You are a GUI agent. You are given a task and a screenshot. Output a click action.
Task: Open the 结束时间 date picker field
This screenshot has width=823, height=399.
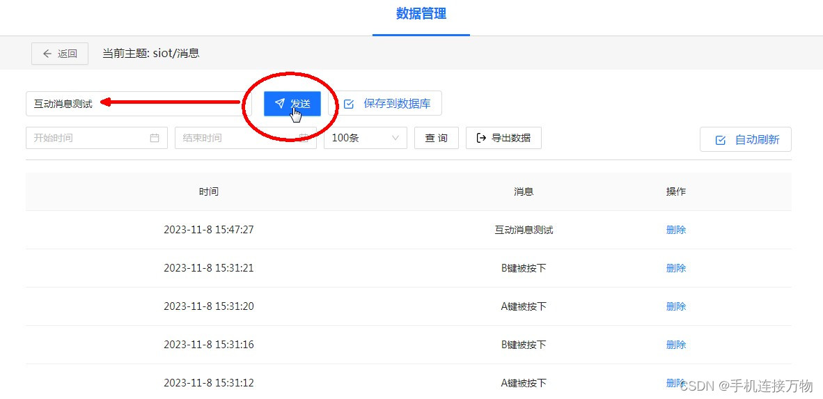tap(246, 138)
